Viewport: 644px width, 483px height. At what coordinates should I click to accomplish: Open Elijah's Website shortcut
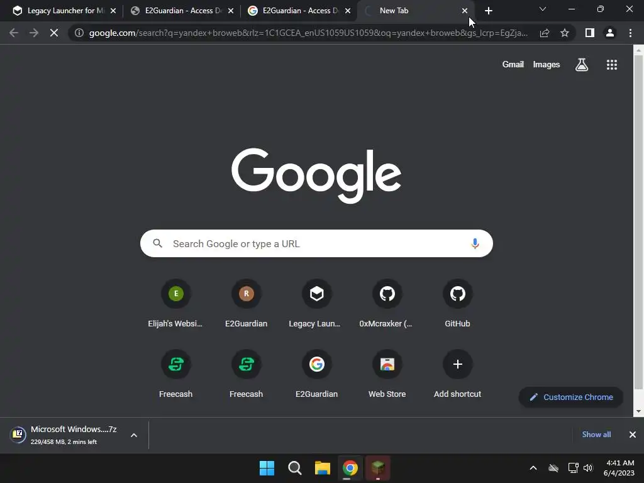click(175, 304)
